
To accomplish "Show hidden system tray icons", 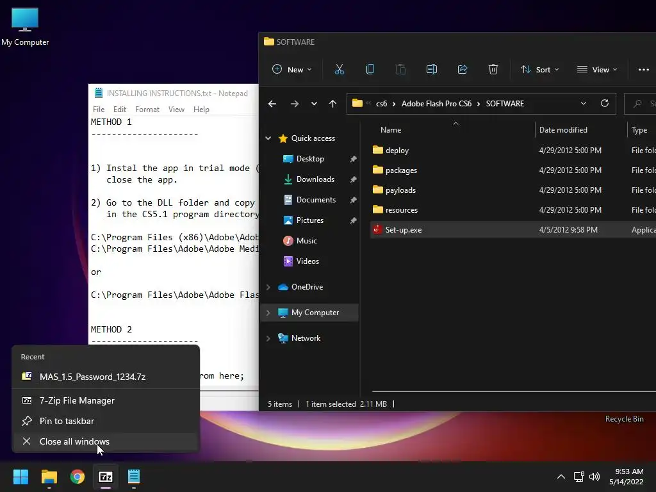I will (x=561, y=477).
